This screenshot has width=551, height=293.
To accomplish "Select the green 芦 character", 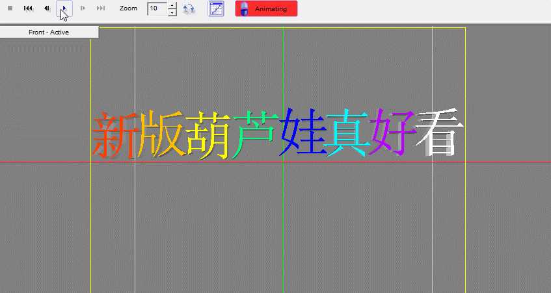I will click(x=255, y=133).
